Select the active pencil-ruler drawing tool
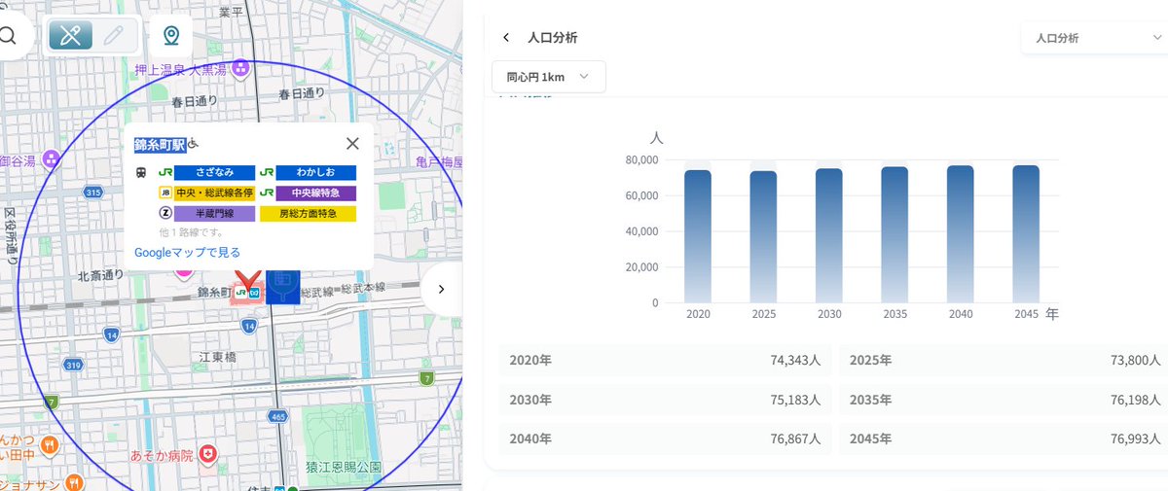This screenshot has width=1168, height=491. click(70, 37)
